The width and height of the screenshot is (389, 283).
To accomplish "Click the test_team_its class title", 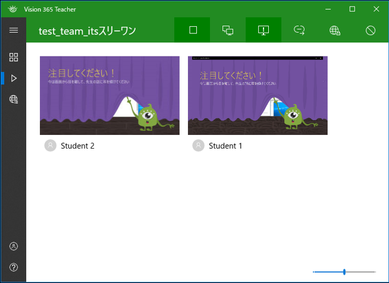I will 87,31.
